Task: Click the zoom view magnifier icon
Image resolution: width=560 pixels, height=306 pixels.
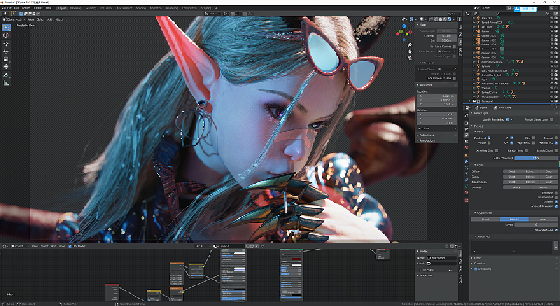Action: point(410,45)
